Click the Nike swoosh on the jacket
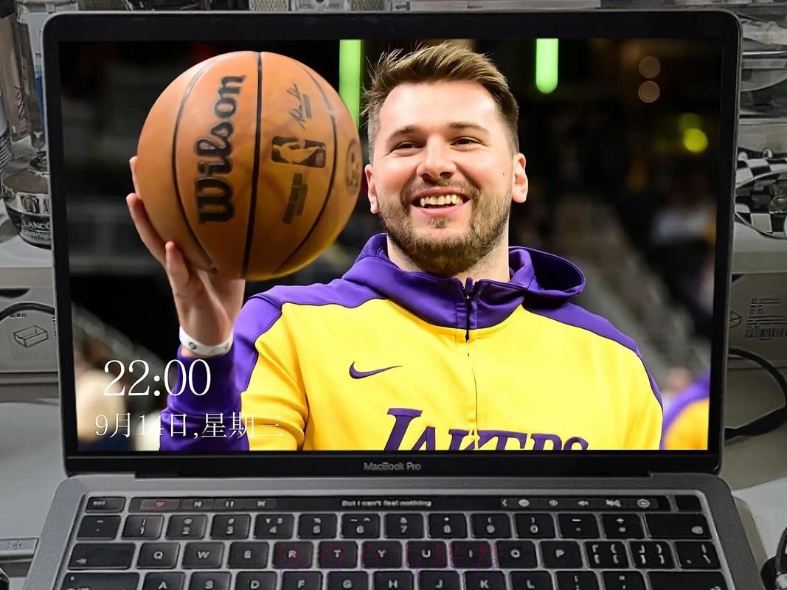The image size is (787, 590). tap(374, 370)
